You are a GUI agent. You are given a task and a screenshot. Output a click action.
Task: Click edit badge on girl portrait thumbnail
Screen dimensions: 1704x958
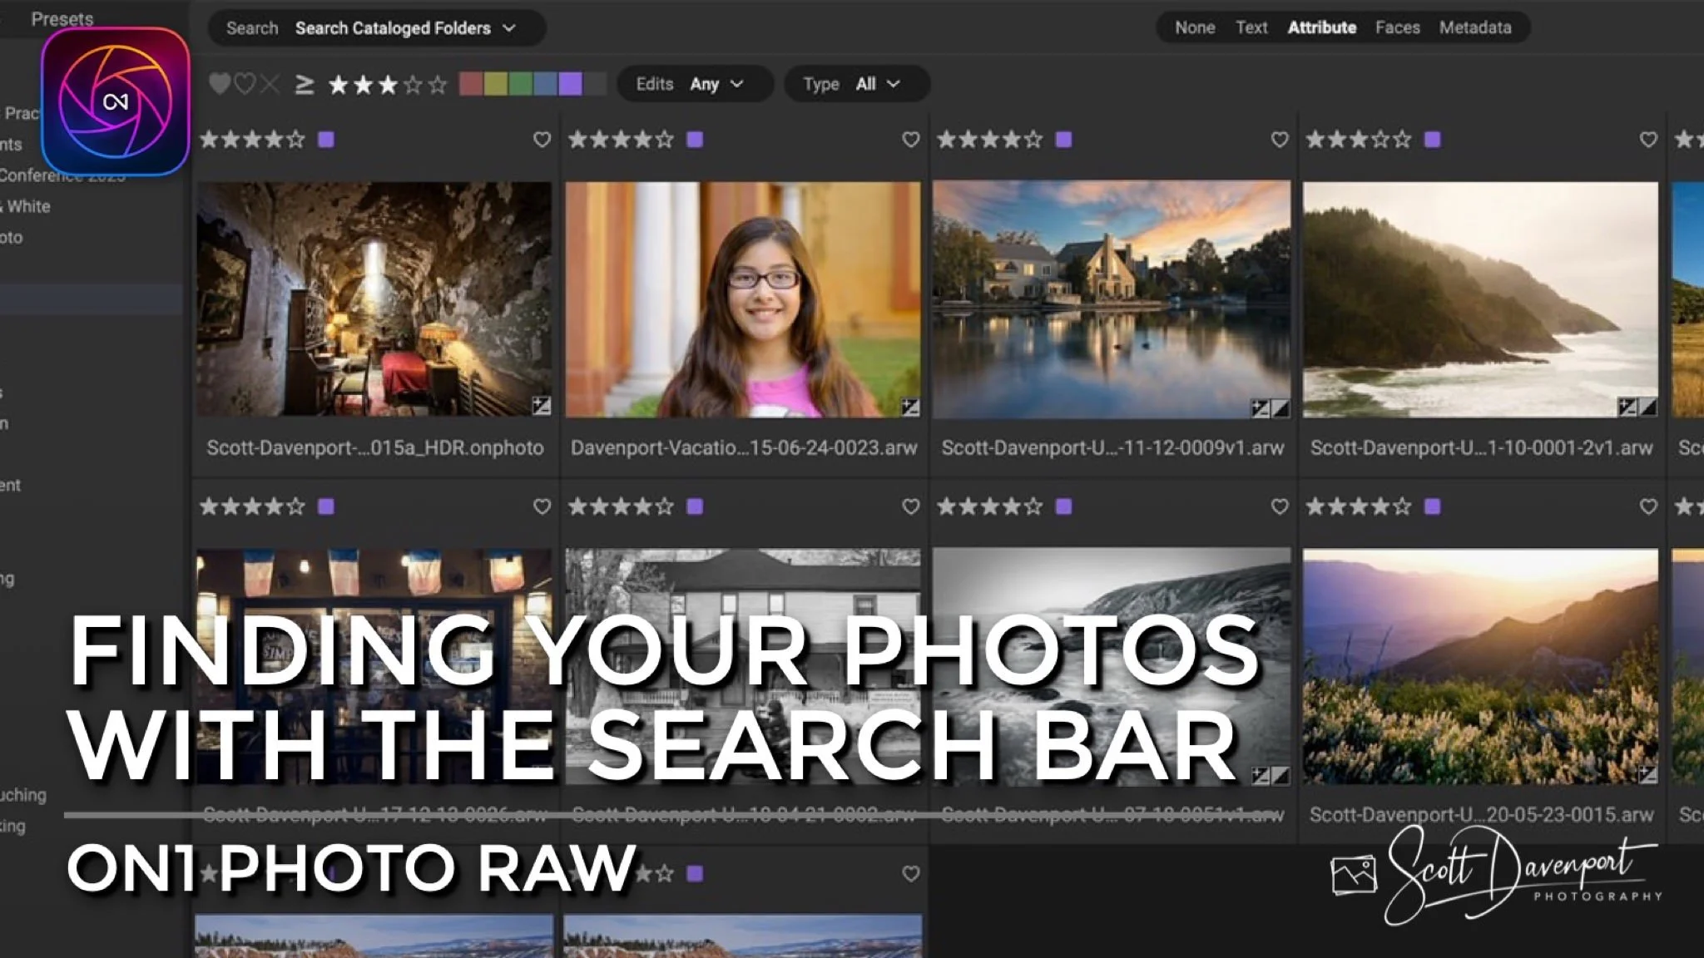point(910,407)
